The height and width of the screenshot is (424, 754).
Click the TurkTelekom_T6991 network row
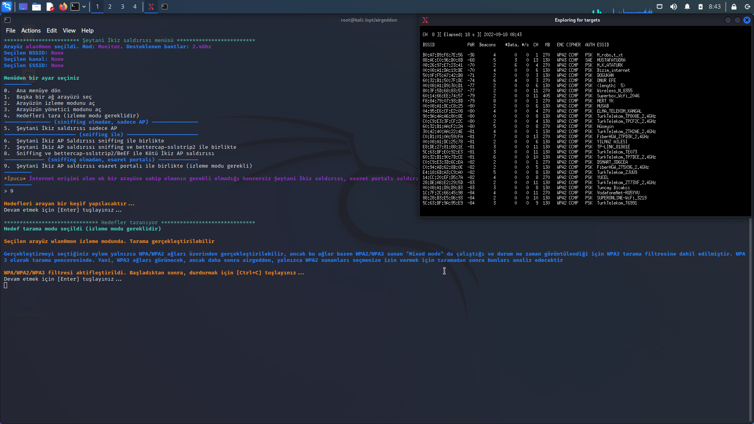[x=530, y=203]
